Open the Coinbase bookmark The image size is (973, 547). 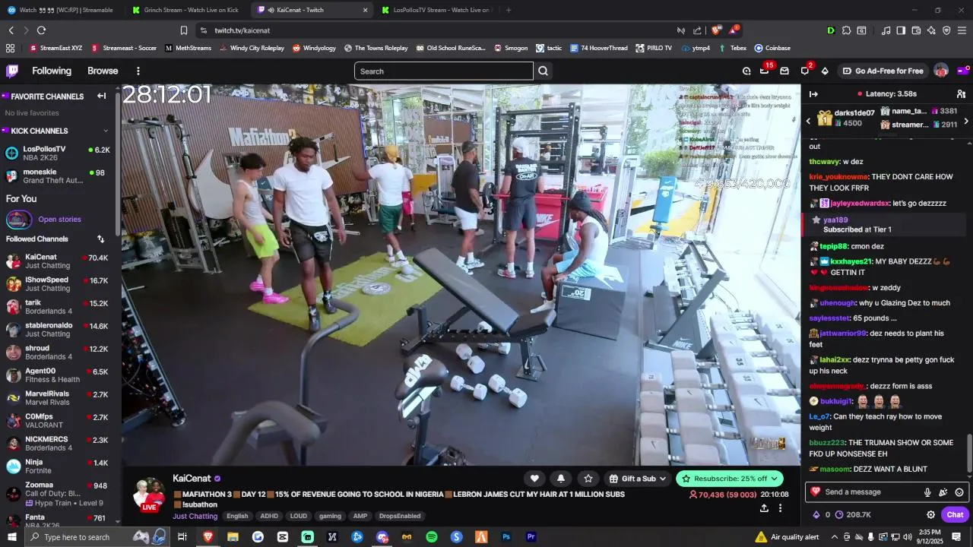[x=772, y=48]
